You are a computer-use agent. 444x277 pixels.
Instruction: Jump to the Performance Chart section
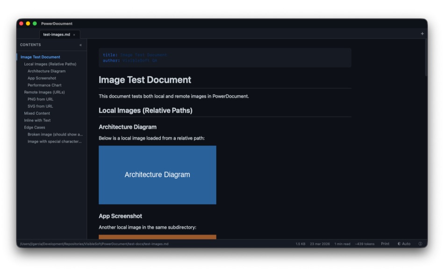(44, 85)
